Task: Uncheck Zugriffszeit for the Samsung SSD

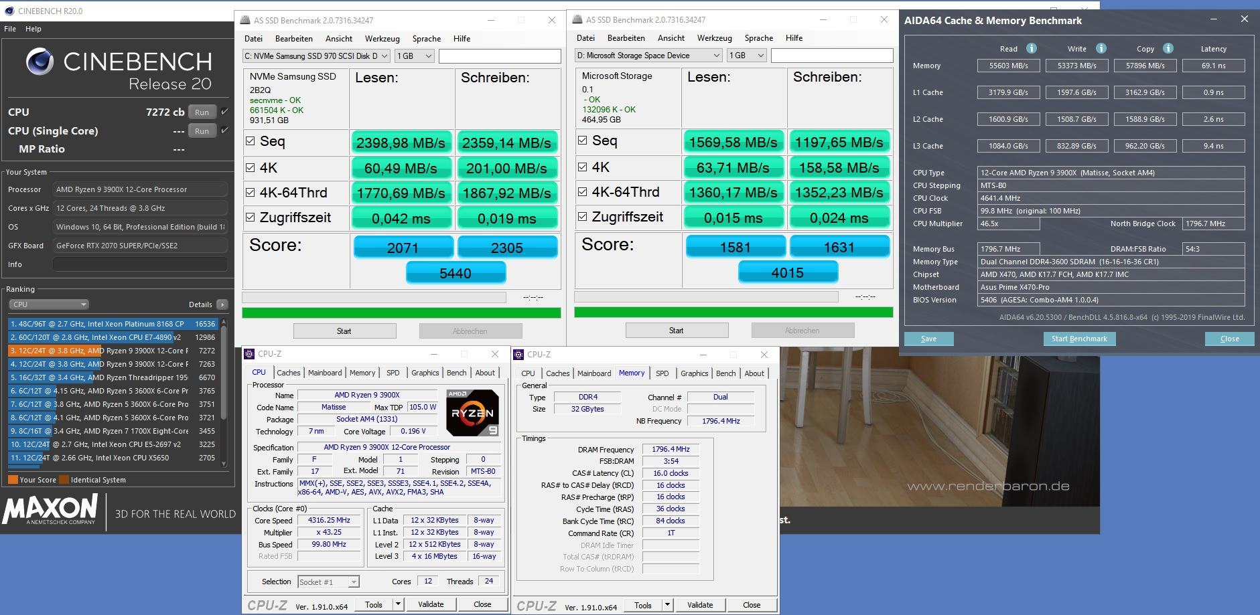Action: 250,217
